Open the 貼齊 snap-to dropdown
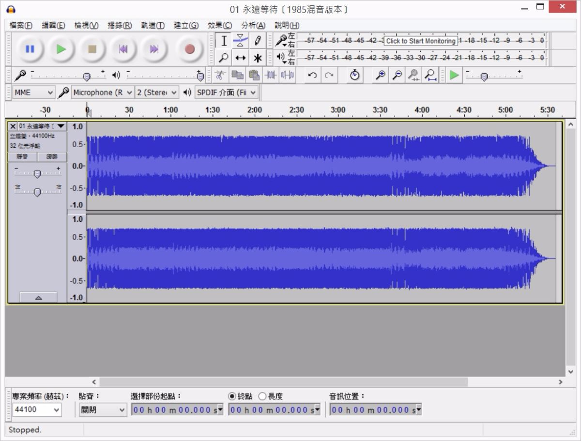Screen dimensions: 581x441 [x=103, y=410]
